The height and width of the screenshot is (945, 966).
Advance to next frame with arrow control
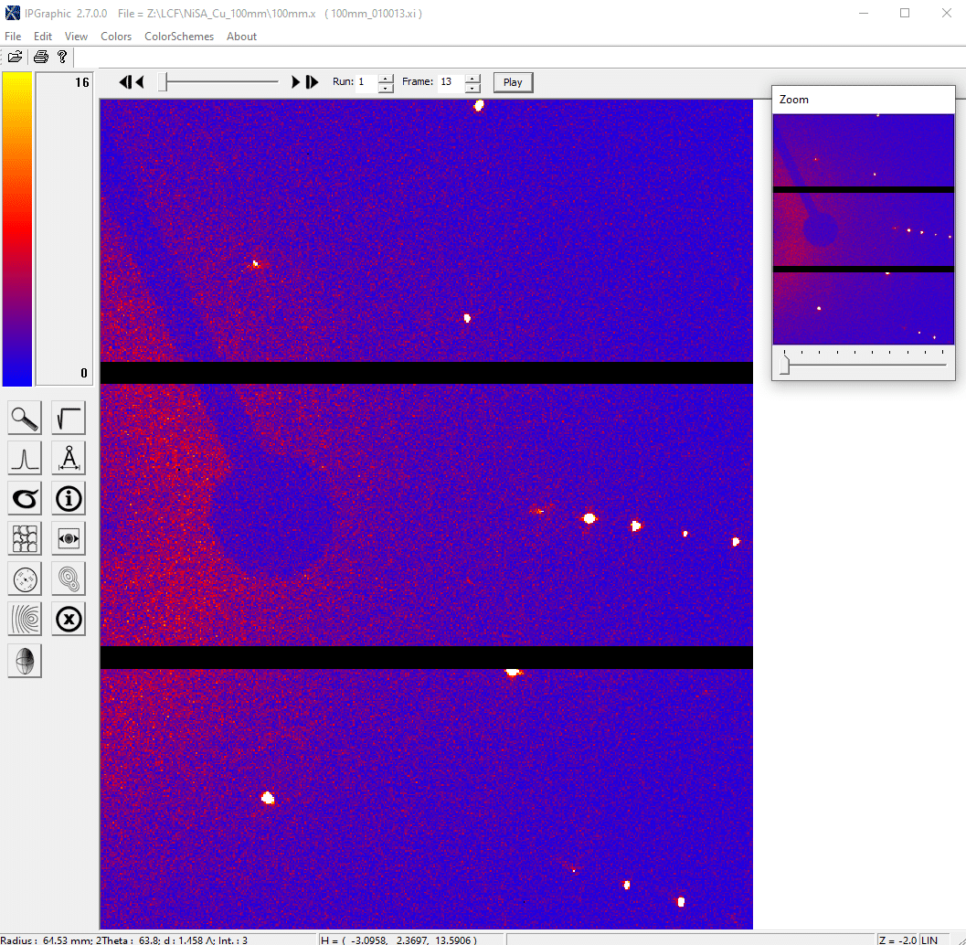point(296,81)
